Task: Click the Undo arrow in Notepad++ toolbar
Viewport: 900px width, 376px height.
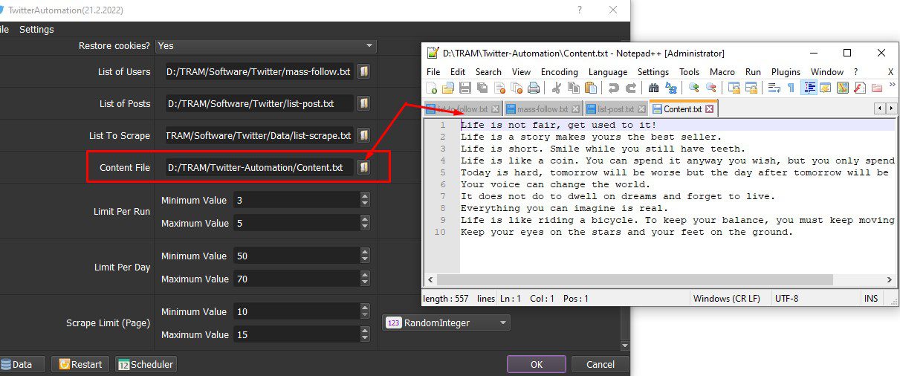Action: point(614,88)
